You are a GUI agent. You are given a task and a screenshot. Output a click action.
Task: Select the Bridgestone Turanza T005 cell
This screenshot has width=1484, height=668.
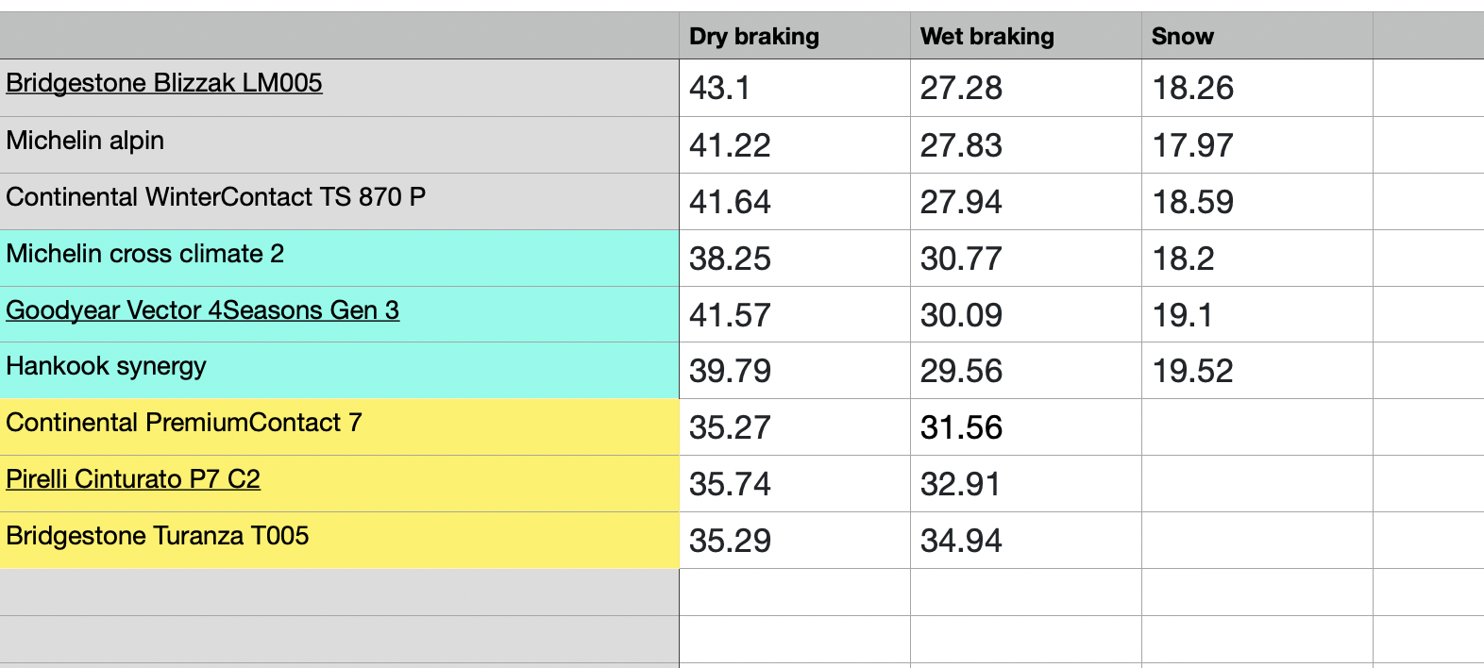pyautogui.click(x=158, y=536)
